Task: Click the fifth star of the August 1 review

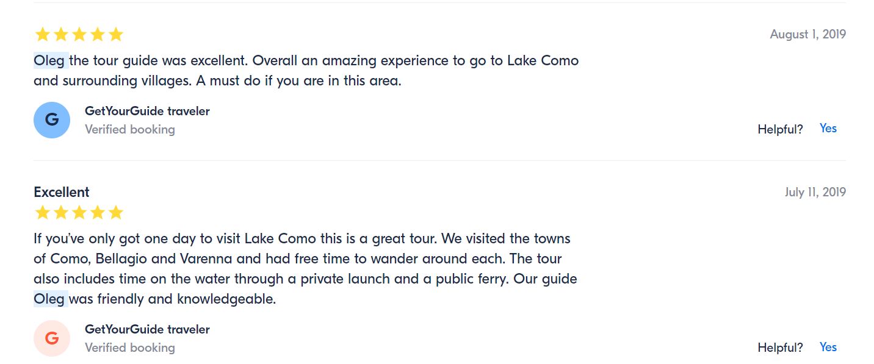Action: (116, 35)
